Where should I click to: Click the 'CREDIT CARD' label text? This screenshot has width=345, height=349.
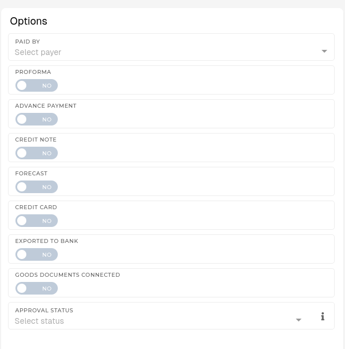36,207
